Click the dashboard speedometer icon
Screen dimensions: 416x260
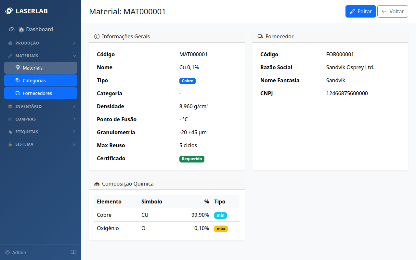coord(12,29)
